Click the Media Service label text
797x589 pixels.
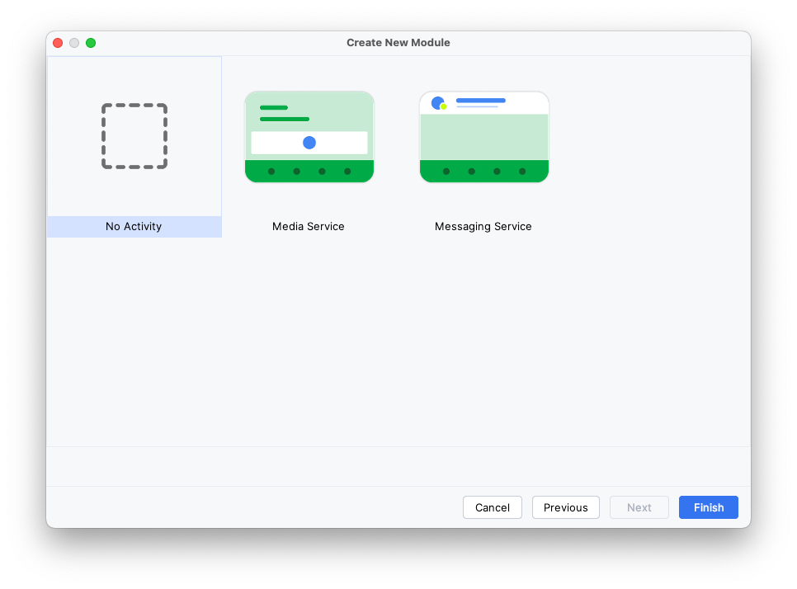308,226
